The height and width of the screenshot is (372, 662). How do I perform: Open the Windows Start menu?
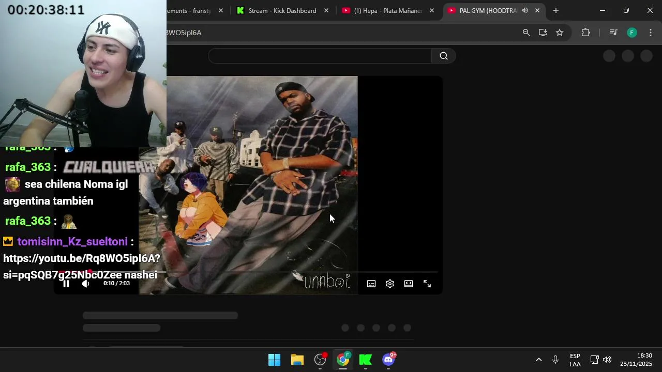pos(275,360)
